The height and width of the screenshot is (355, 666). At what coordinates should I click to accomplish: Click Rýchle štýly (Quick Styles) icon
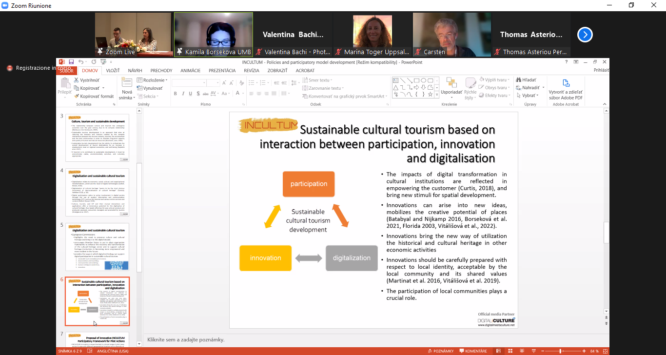point(470,83)
